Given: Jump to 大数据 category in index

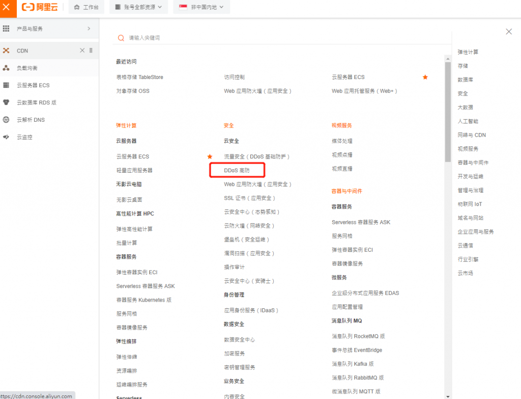Looking at the screenshot, I should click(465, 107).
